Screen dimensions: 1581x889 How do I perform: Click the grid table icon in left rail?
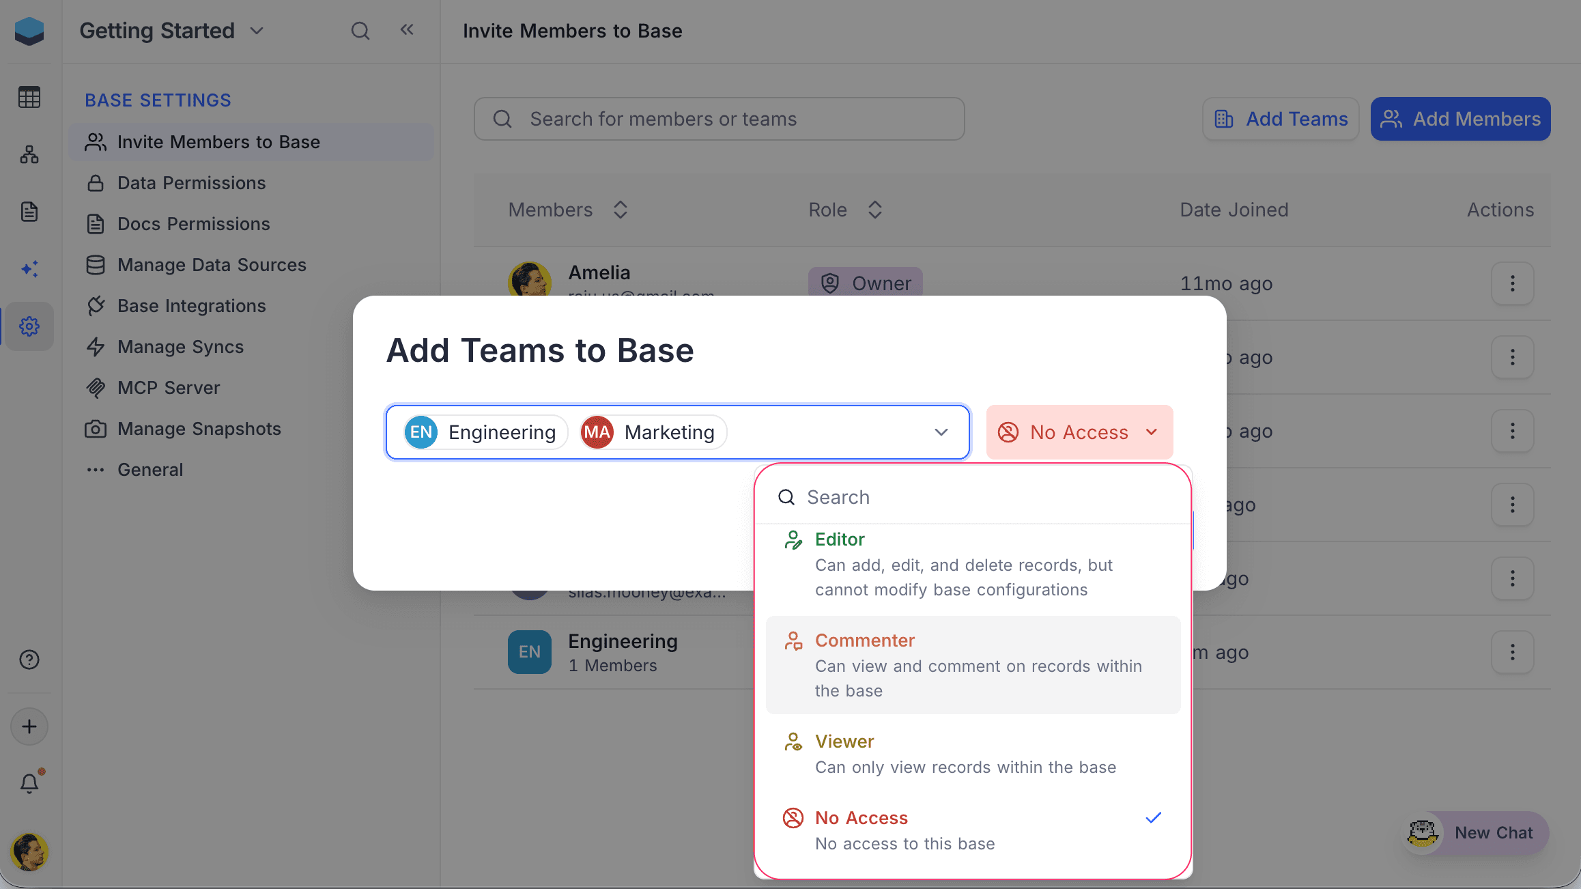click(x=29, y=97)
